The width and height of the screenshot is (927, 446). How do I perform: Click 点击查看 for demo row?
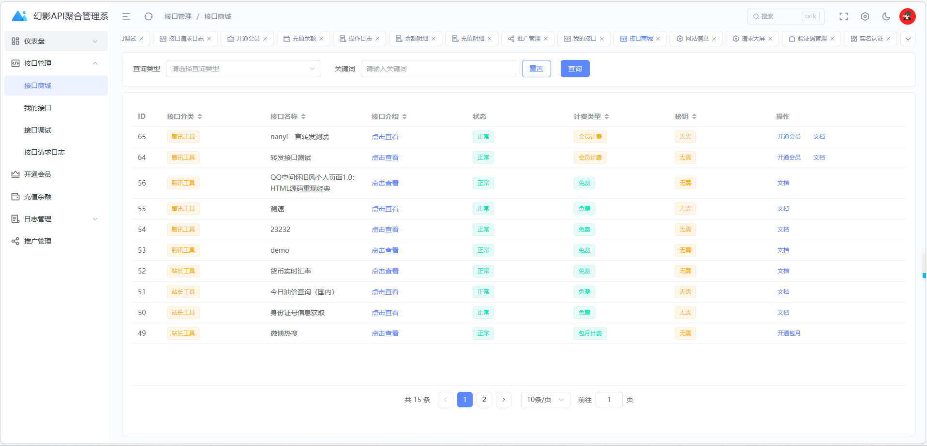385,250
